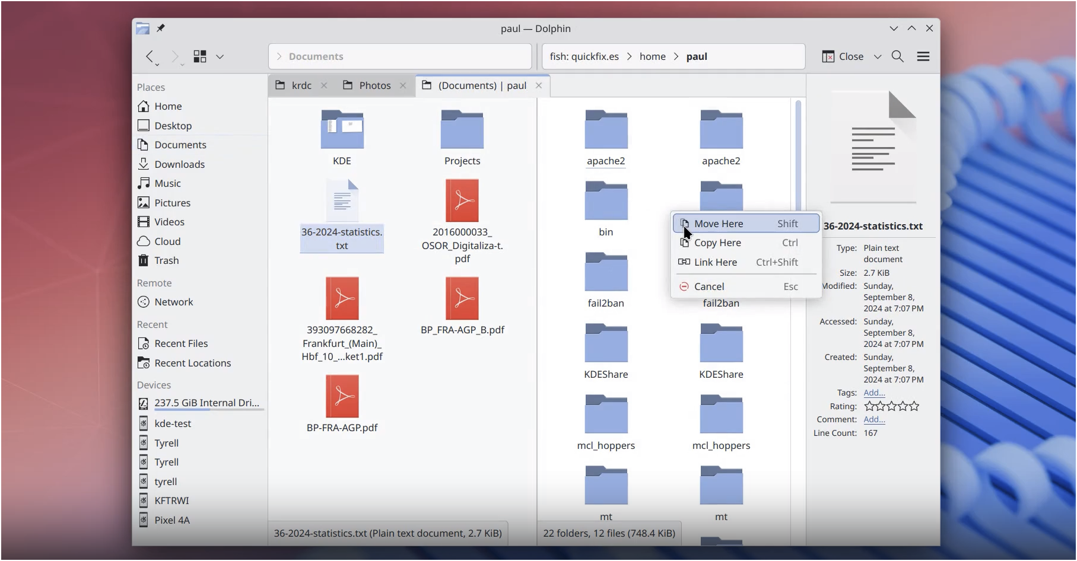Switch to icons view mode button
Image resolution: width=1077 pixels, height=561 pixels.
[201, 56]
